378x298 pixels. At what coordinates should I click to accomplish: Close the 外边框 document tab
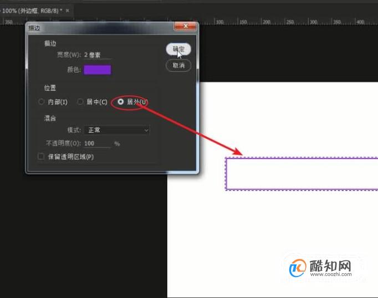(x=68, y=11)
